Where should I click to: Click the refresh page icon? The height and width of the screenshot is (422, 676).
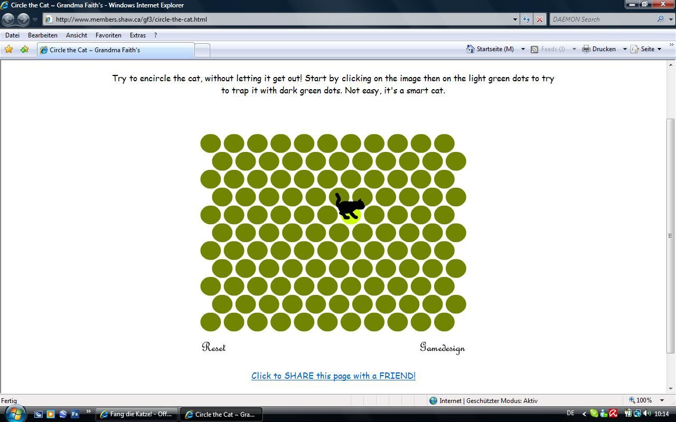coord(527,20)
